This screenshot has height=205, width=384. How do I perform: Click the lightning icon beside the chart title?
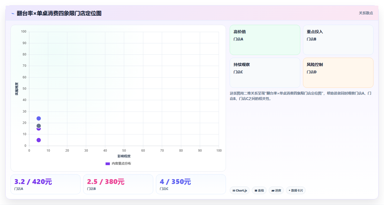tap(13, 13)
